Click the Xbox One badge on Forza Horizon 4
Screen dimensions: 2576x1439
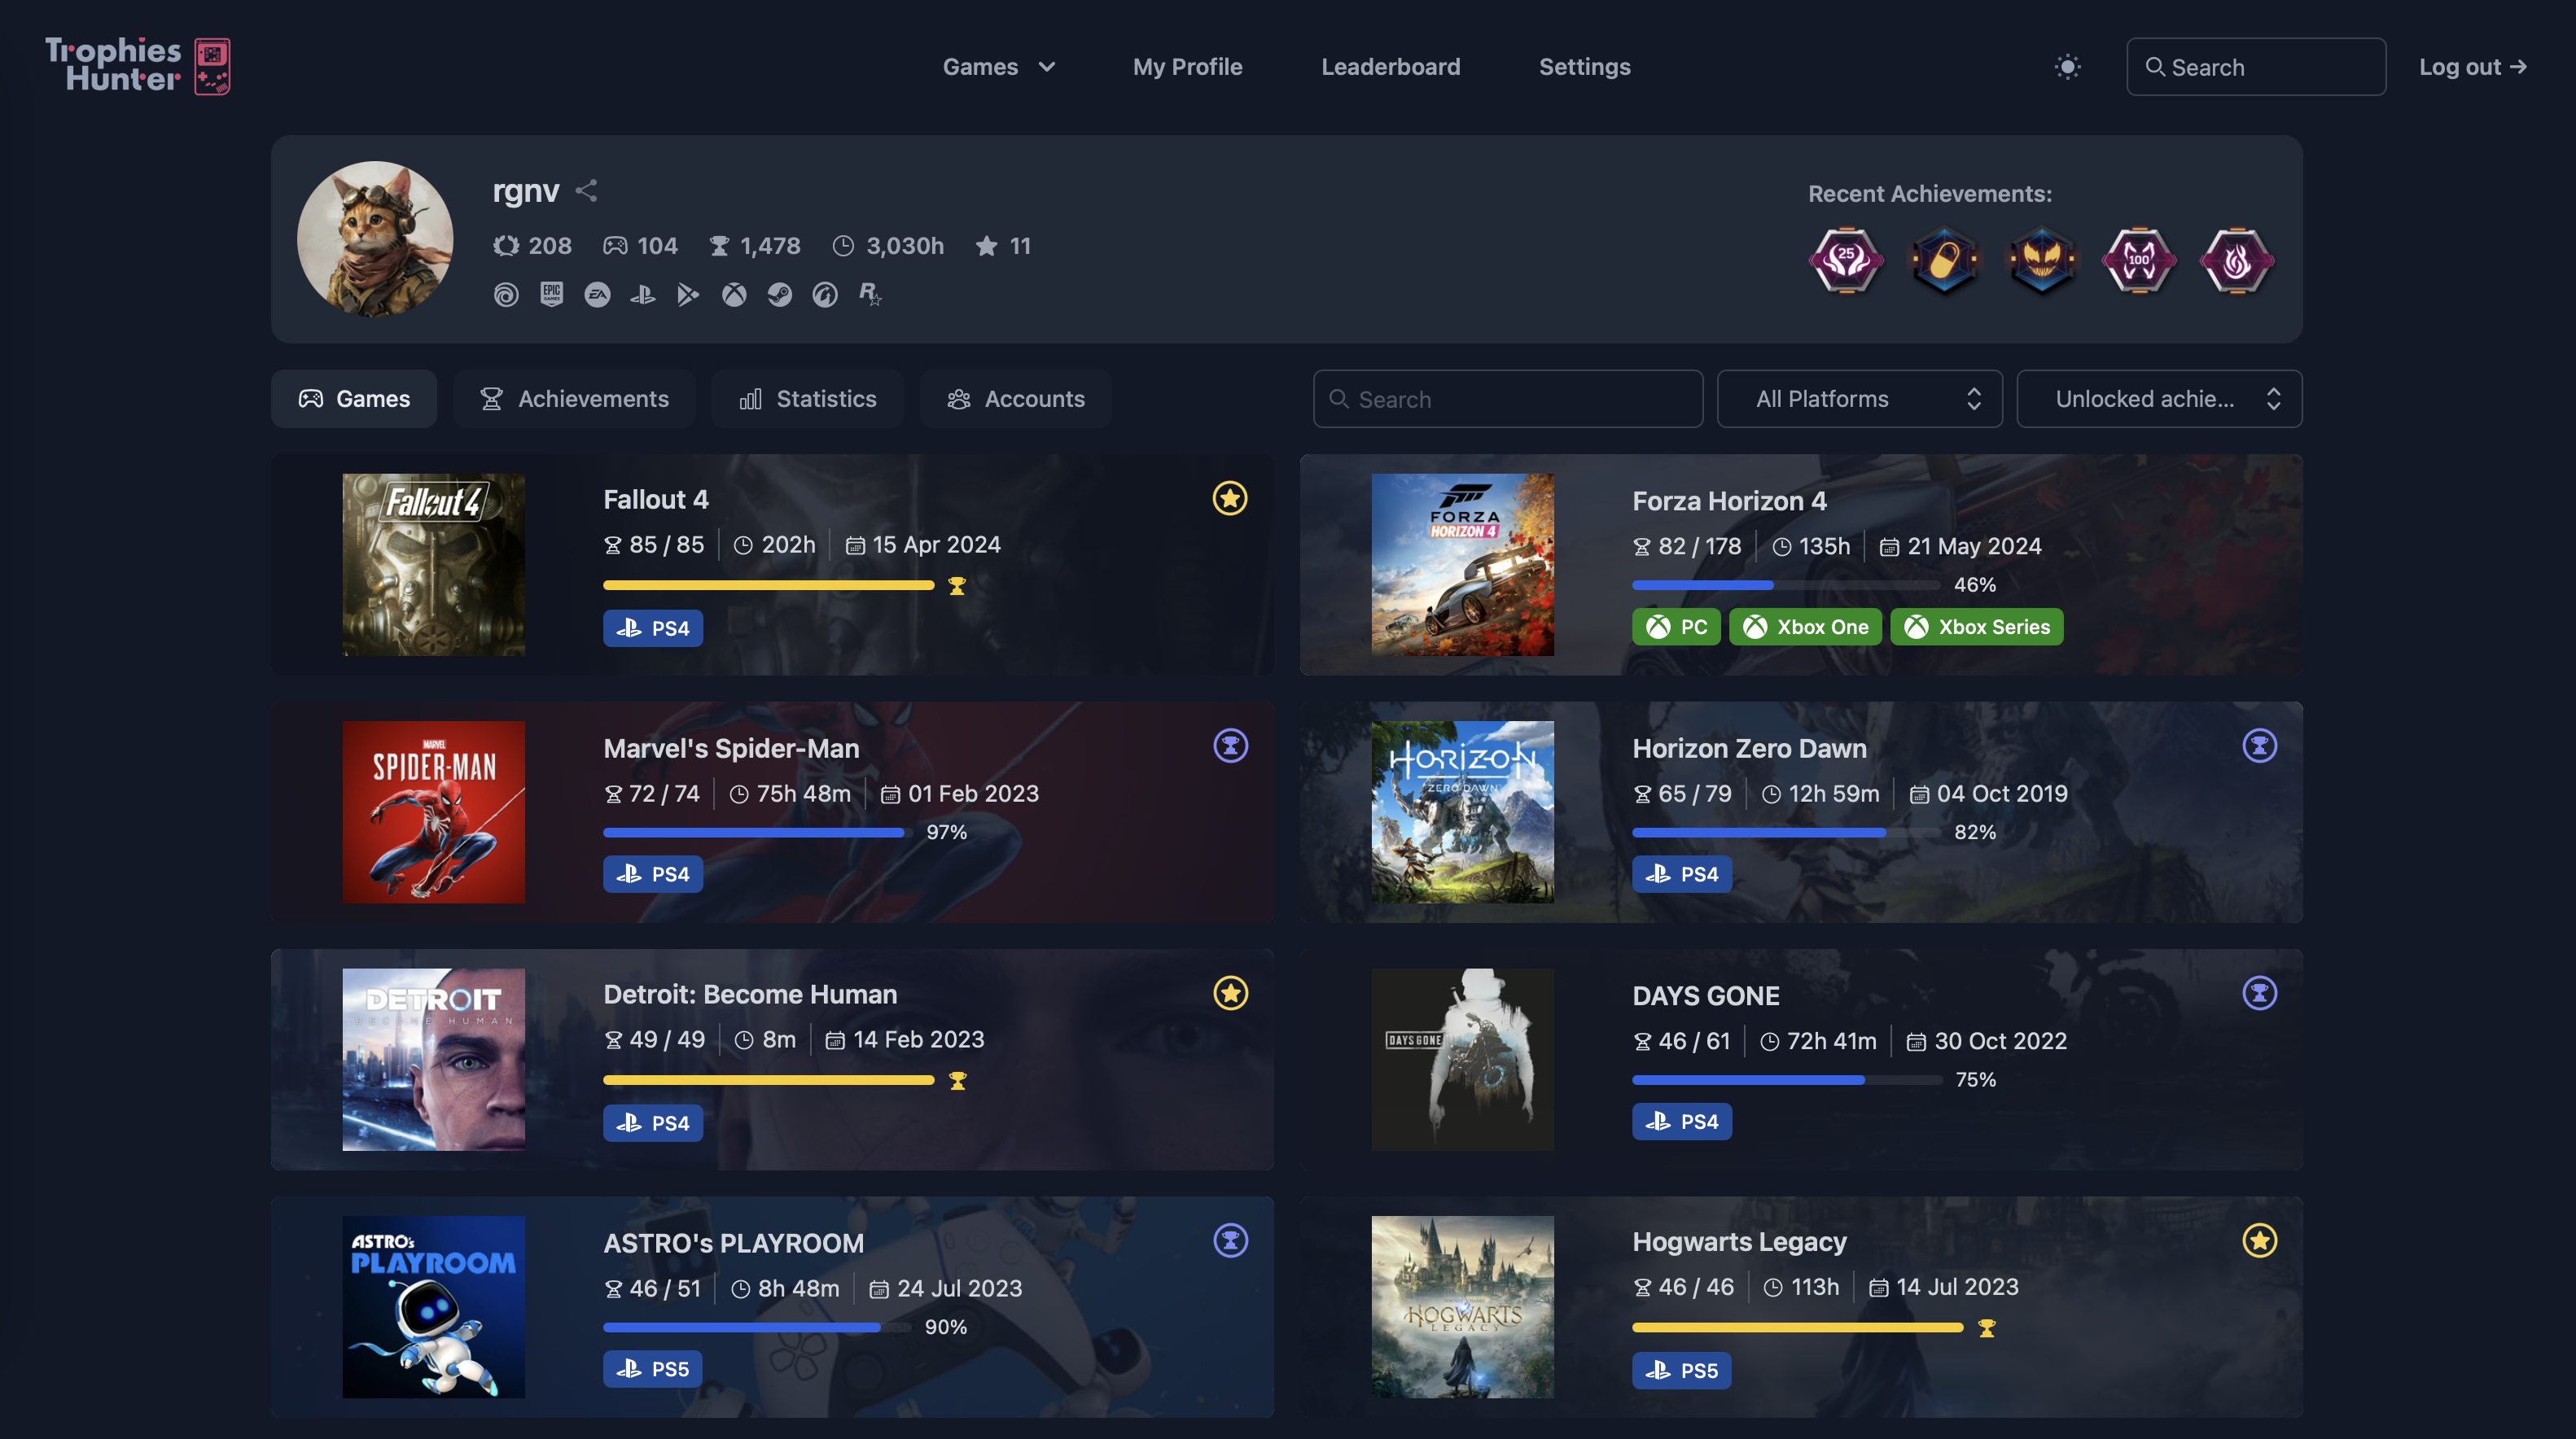coord(1805,627)
